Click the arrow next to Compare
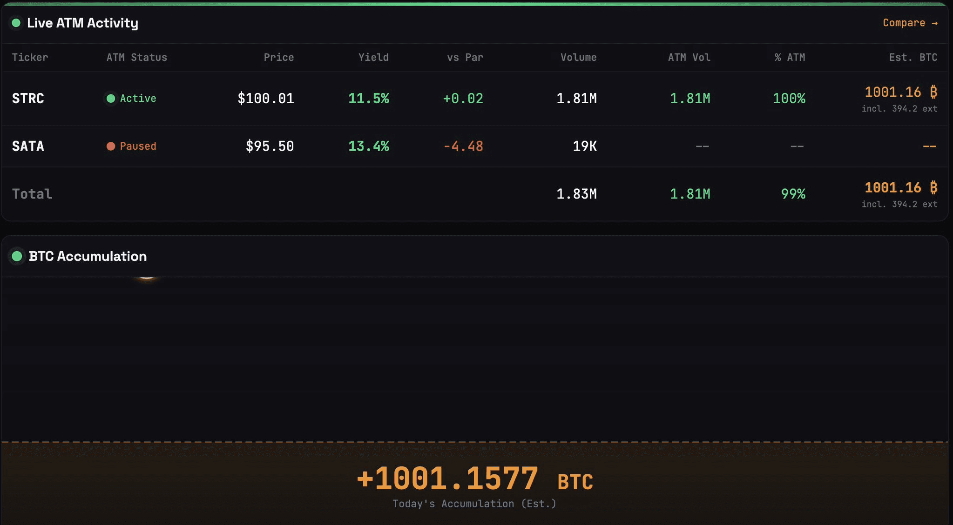 pos(934,23)
